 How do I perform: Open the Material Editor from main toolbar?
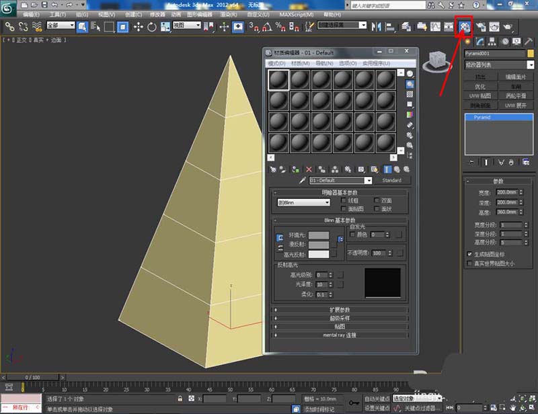point(464,26)
